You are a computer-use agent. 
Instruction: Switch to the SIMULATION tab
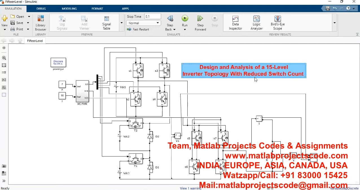[x=13, y=9]
